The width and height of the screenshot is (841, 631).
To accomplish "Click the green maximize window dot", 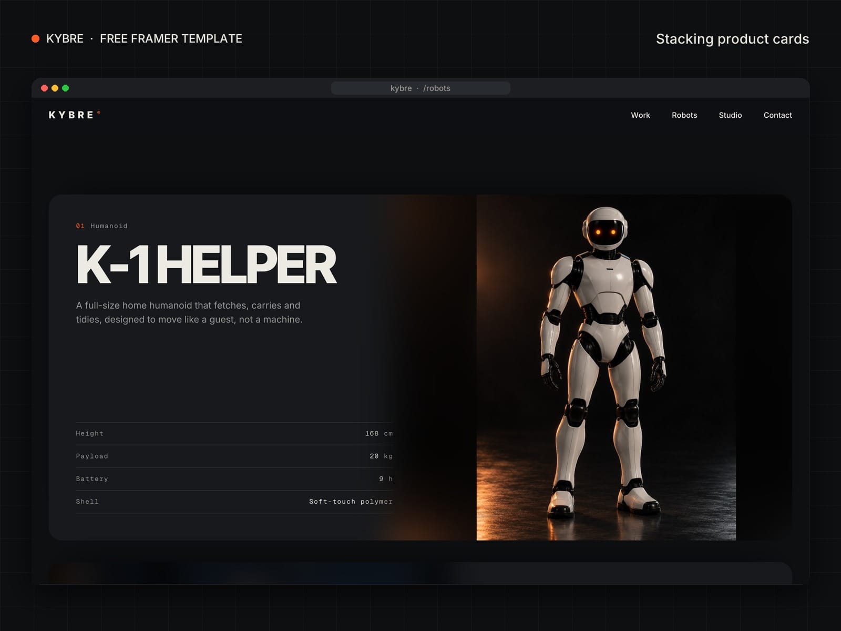I will click(66, 88).
